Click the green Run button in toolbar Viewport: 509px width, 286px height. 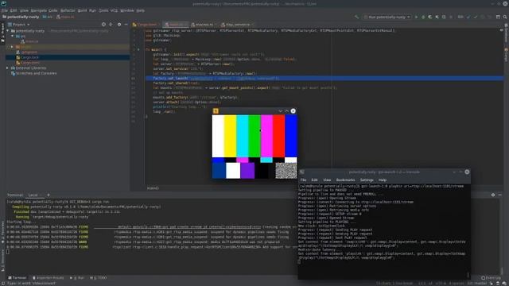coord(416,17)
